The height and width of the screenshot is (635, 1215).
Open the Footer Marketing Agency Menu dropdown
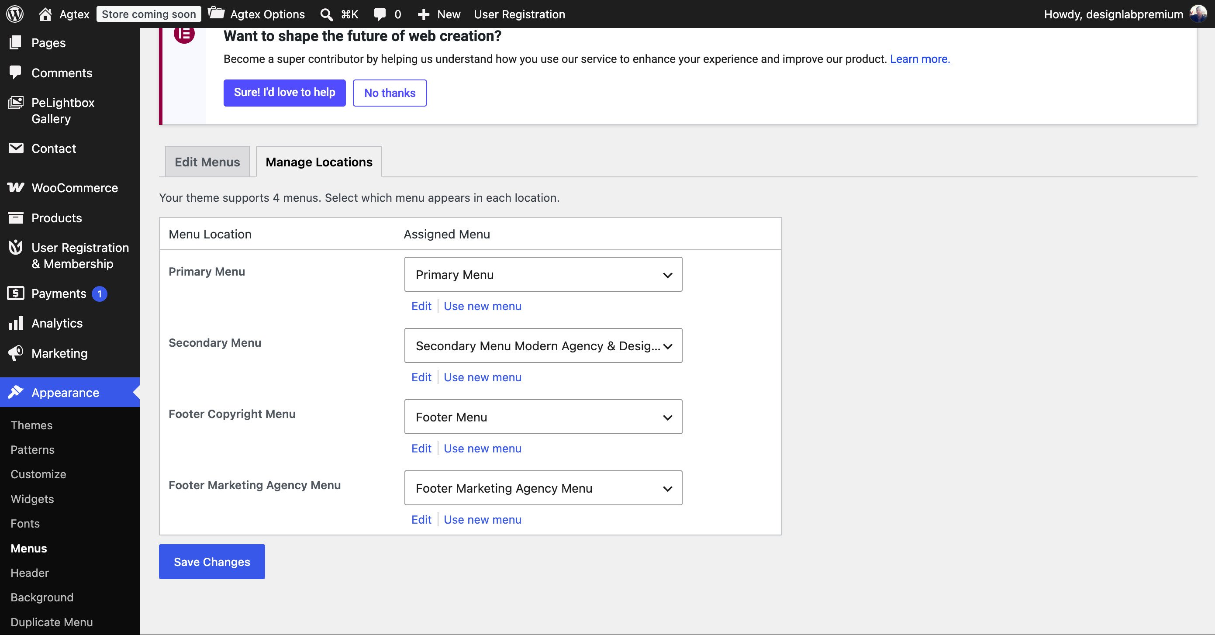(543, 488)
